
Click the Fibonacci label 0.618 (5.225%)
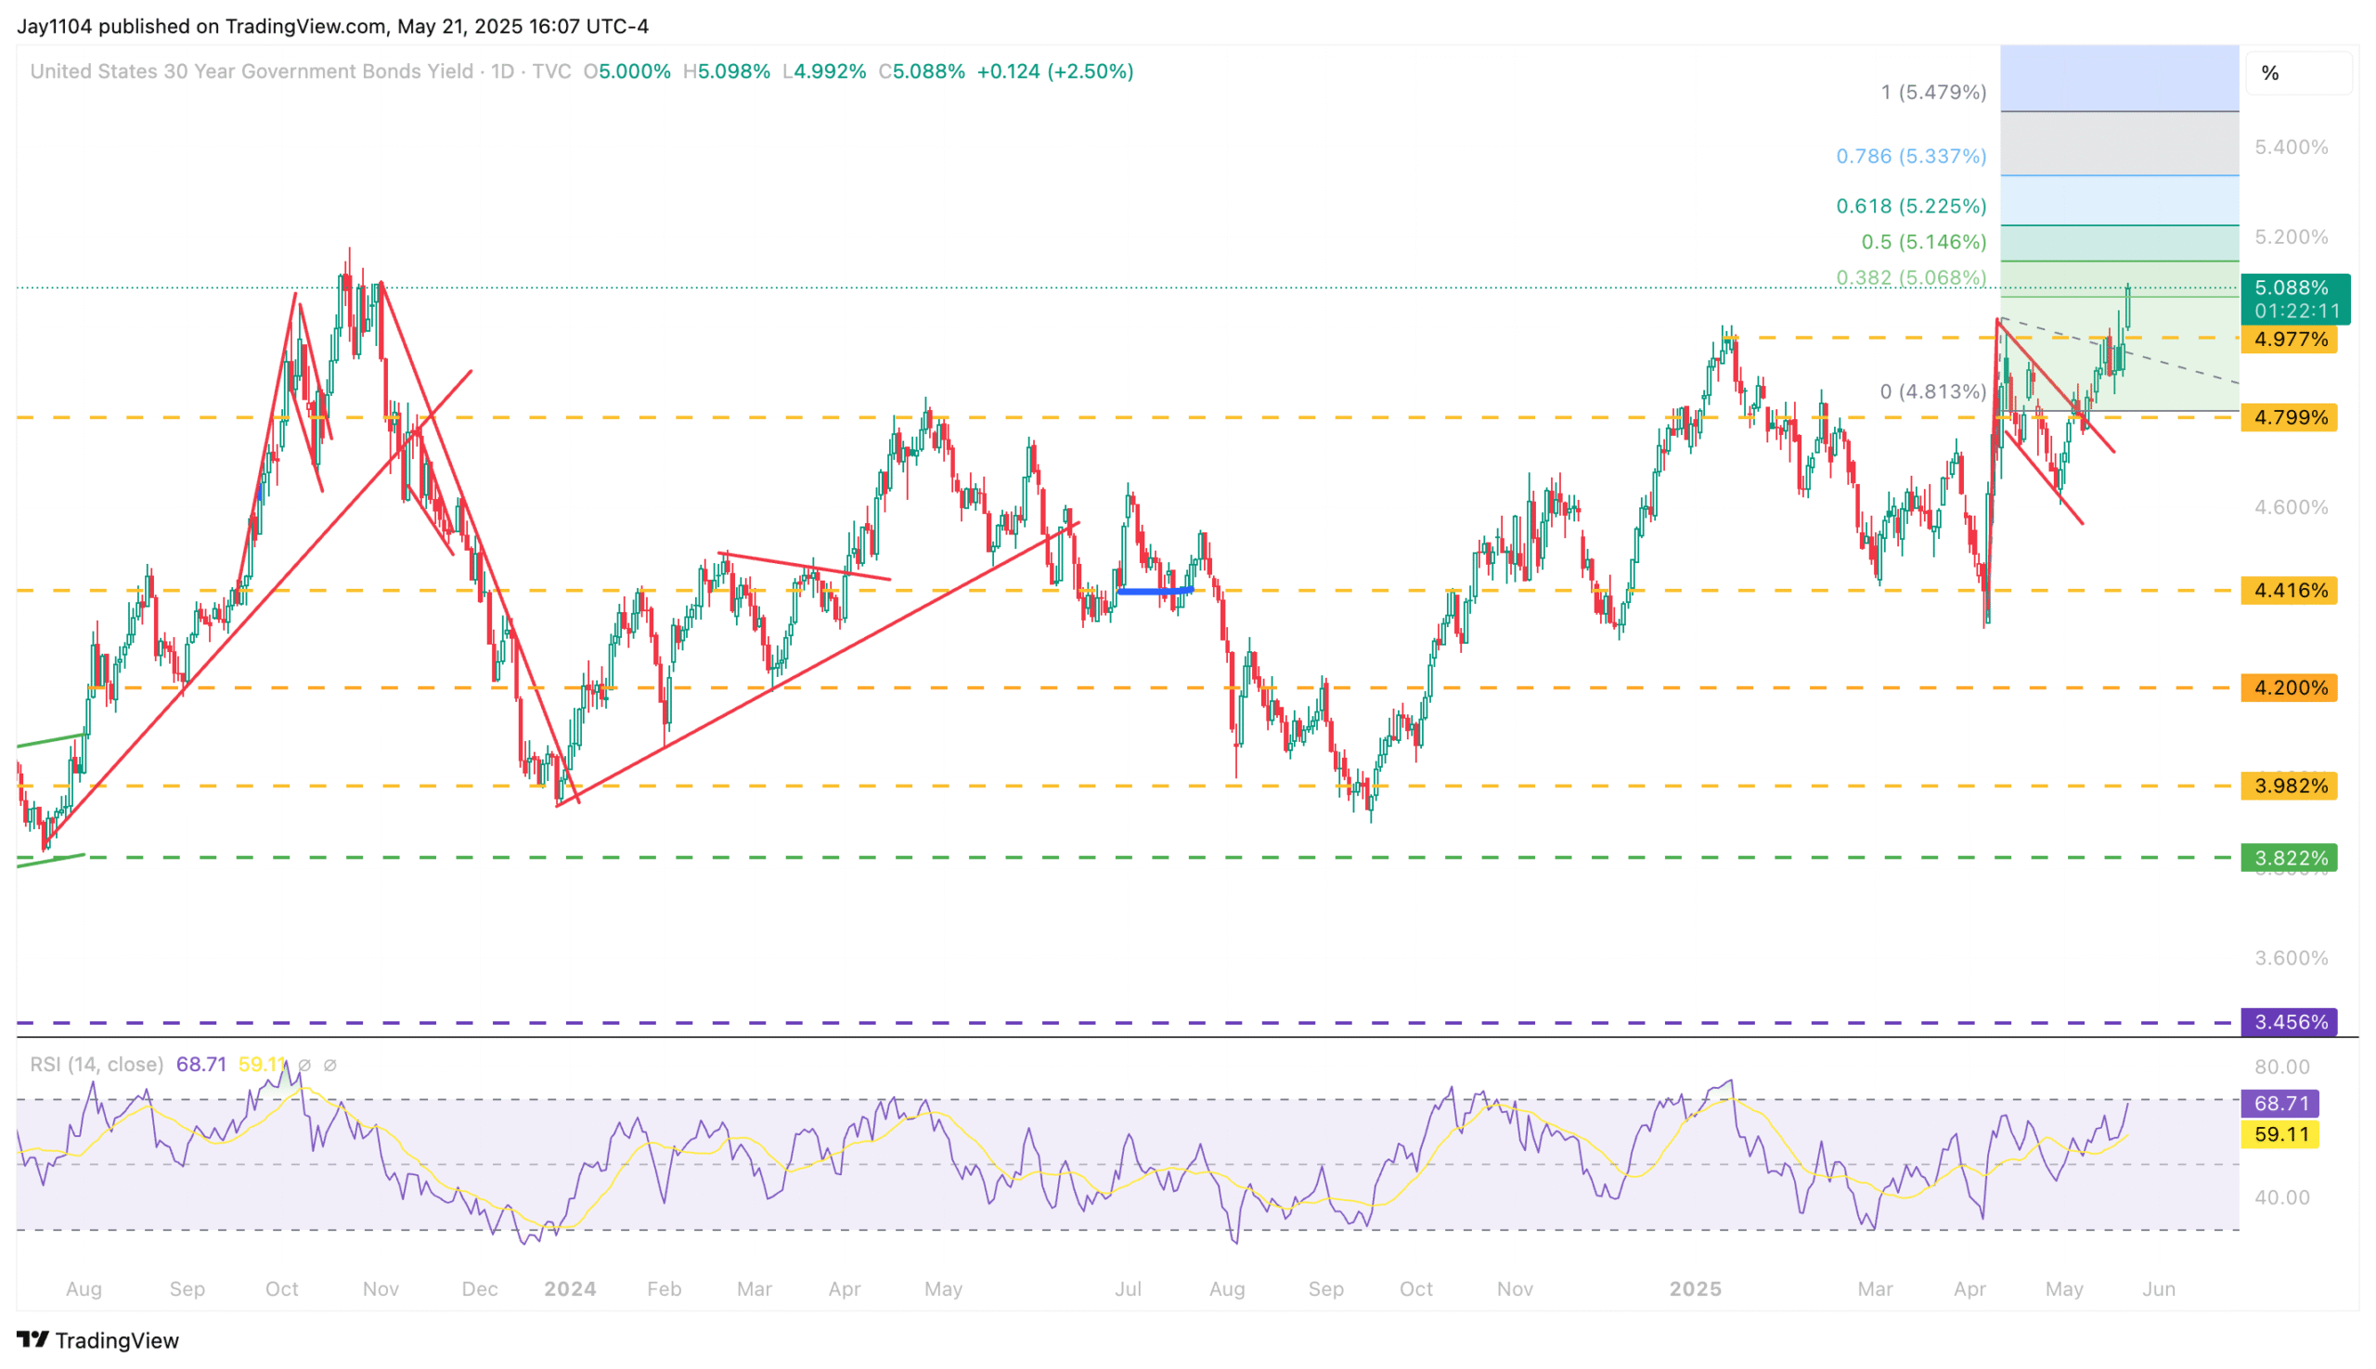[x=1912, y=206]
